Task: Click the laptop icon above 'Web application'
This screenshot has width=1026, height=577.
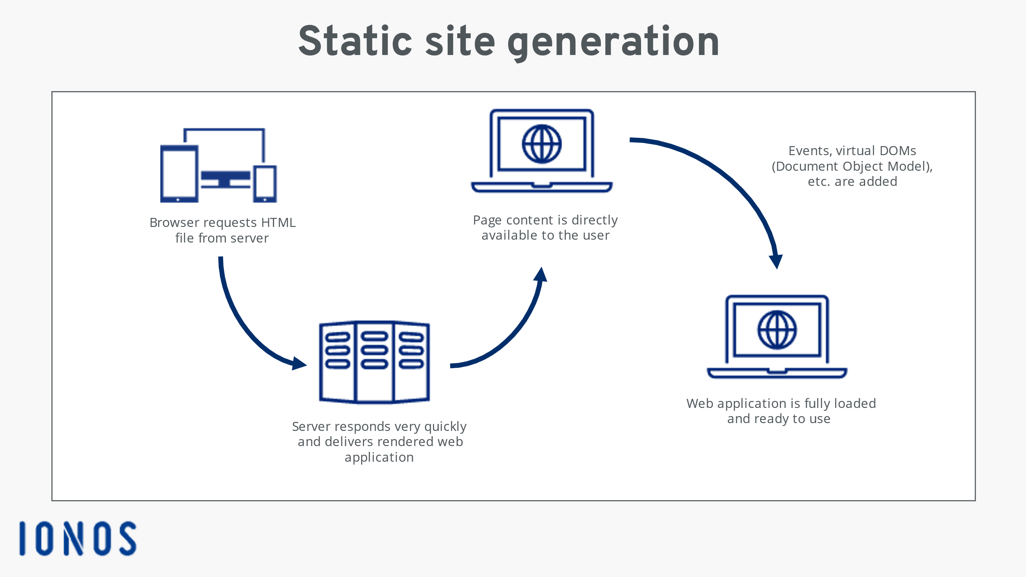Action: (777, 337)
